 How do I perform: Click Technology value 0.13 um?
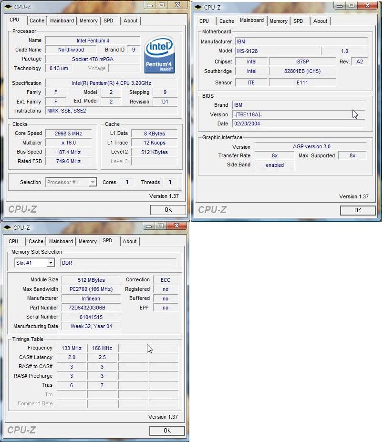[x=59, y=68]
